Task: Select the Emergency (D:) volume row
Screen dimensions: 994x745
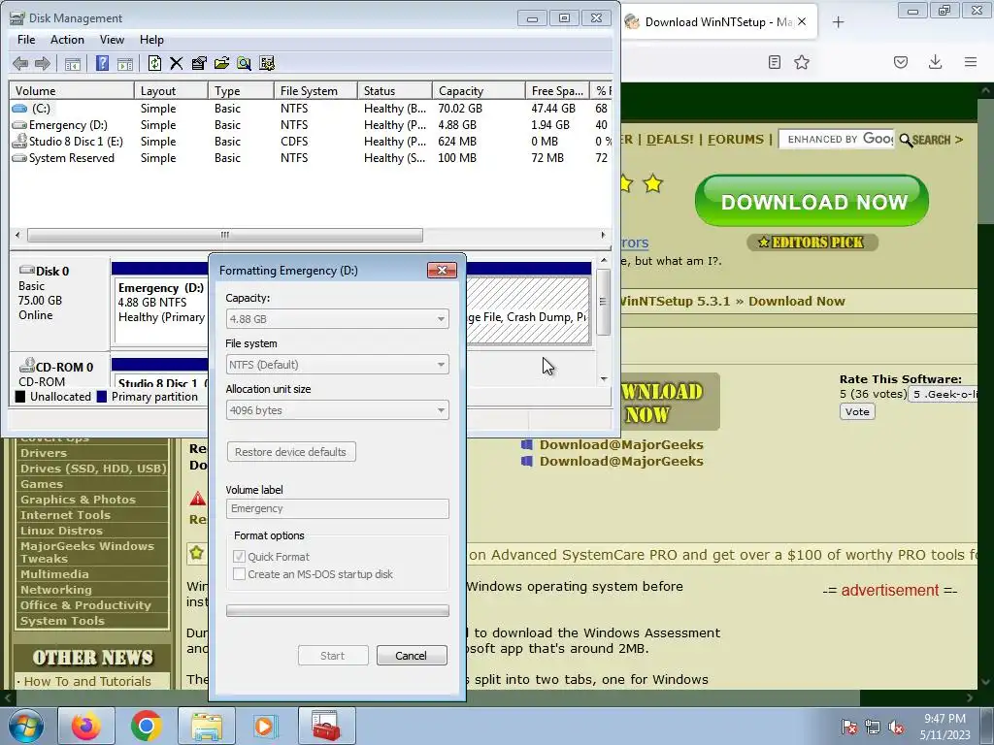Action: [311, 125]
